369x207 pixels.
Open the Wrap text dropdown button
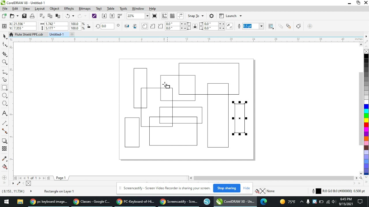point(271,26)
